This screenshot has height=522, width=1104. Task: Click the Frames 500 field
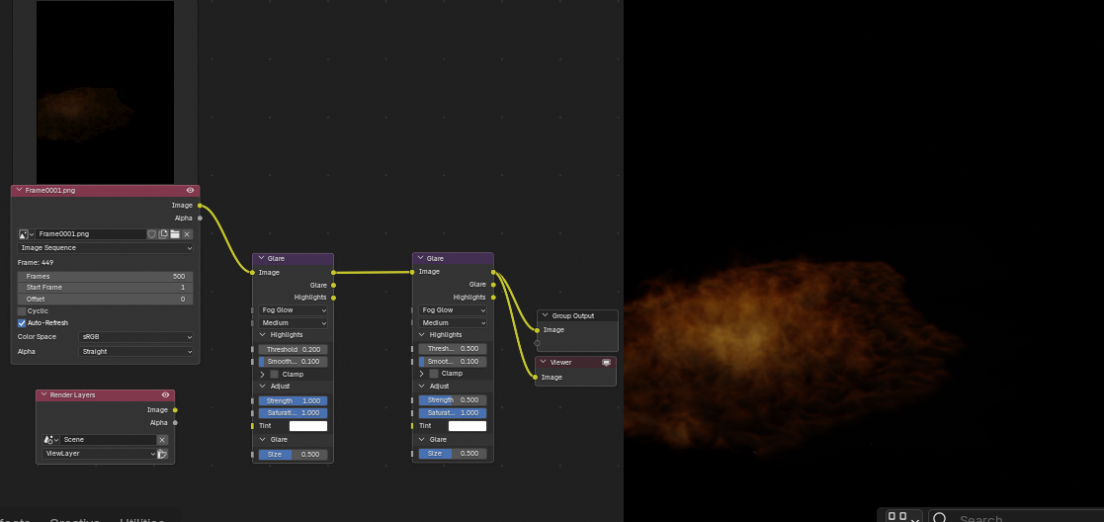pyautogui.click(x=106, y=276)
